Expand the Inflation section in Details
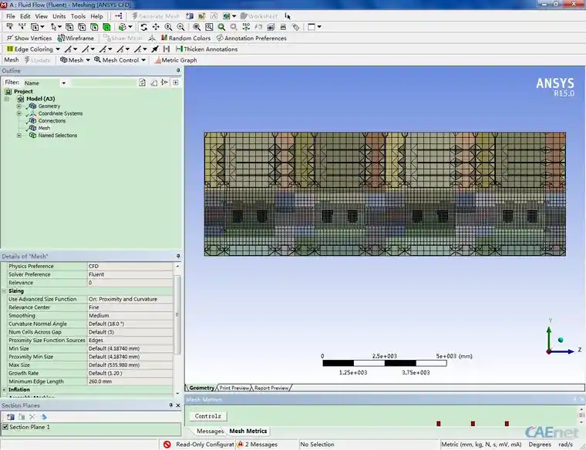The image size is (586, 450). [x=4, y=389]
